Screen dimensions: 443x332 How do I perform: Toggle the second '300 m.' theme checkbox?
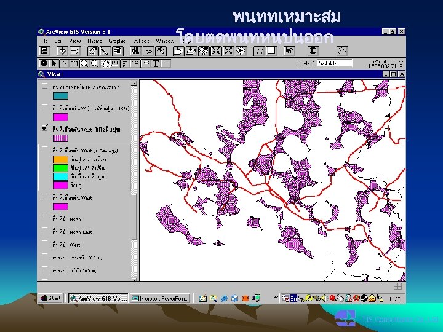coord(45,269)
